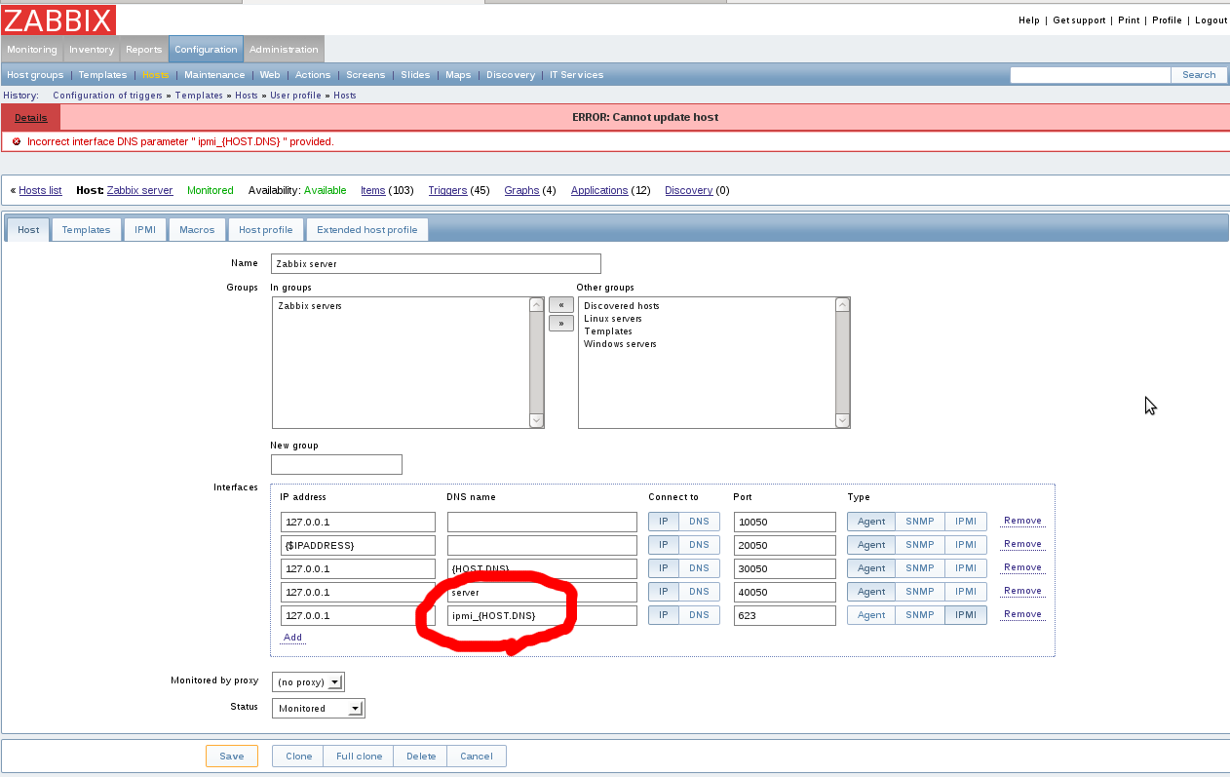The height and width of the screenshot is (777, 1230).
Task: Open Actions in the configuration submenu
Action: click(x=313, y=75)
